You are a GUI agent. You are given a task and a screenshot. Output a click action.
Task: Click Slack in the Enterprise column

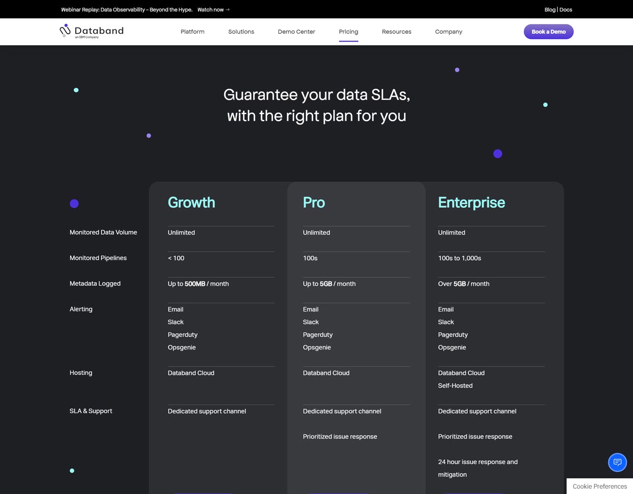(446, 322)
